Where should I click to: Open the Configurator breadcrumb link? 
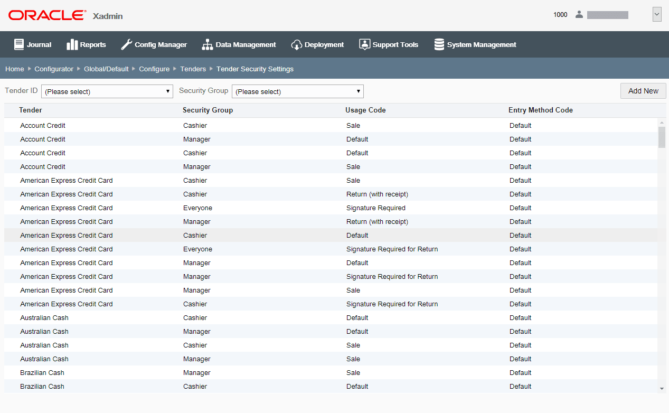[x=53, y=69]
